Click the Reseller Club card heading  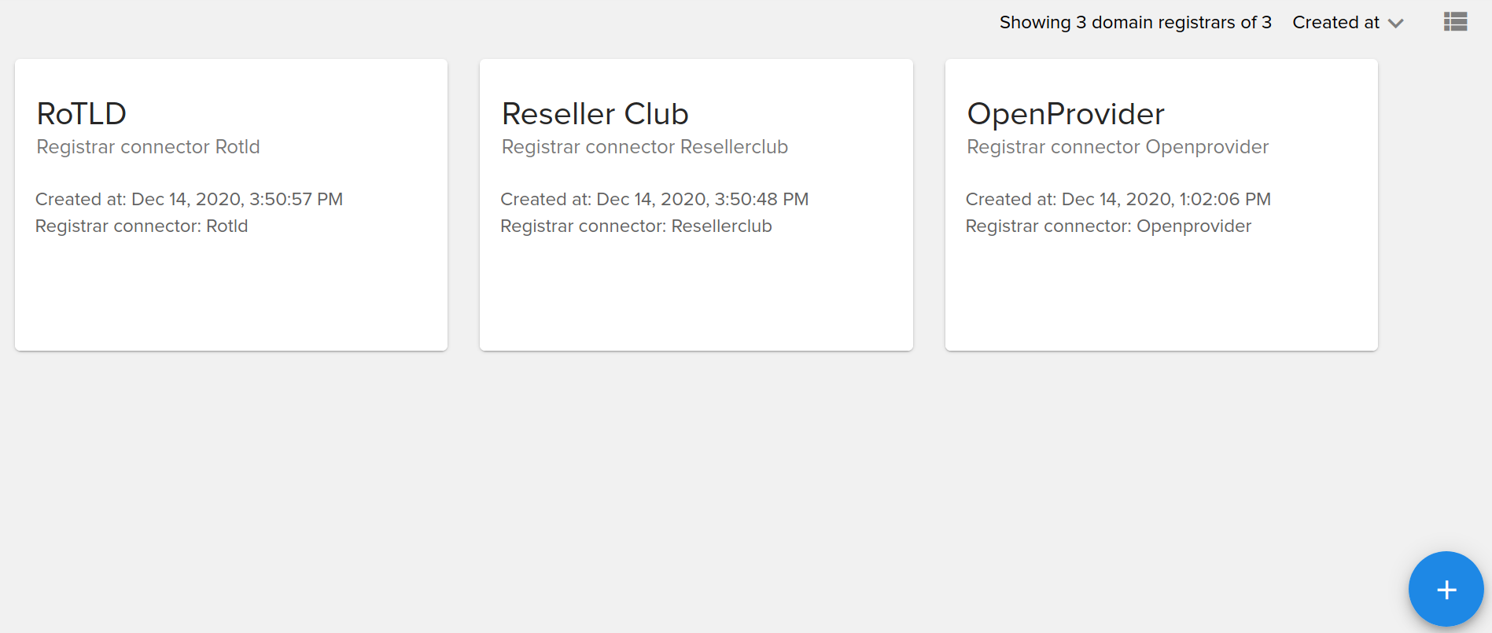click(x=595, y=114)
